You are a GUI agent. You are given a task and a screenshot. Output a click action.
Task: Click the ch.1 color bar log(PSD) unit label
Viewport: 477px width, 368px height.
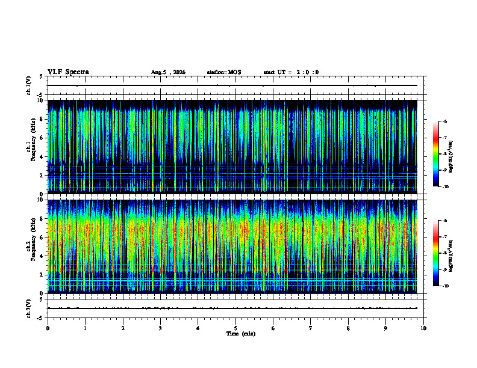coord(451,156)
